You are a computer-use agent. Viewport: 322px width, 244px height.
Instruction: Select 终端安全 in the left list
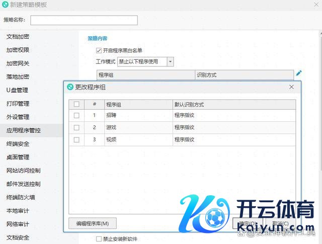click(18, 144)
